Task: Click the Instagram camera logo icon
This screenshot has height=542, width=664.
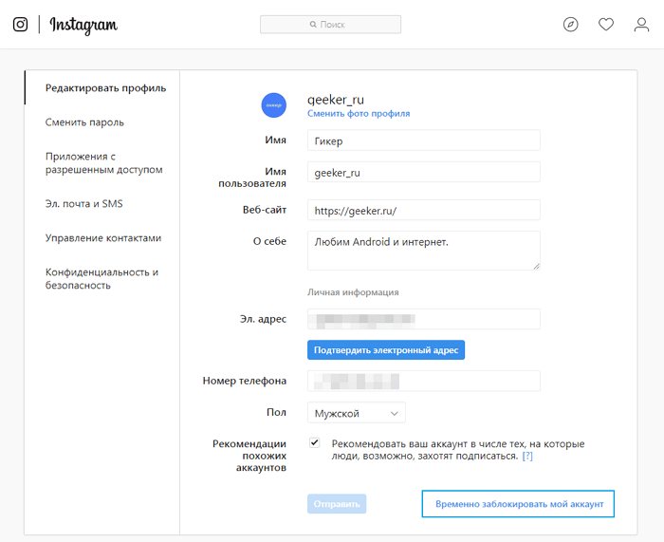Action: click(20, 25)
